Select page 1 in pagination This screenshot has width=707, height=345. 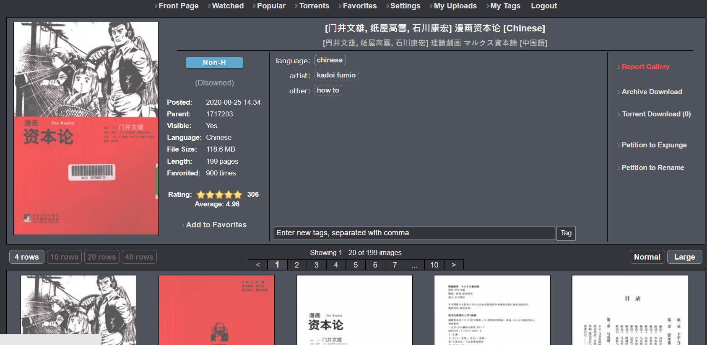coord(277,265)
